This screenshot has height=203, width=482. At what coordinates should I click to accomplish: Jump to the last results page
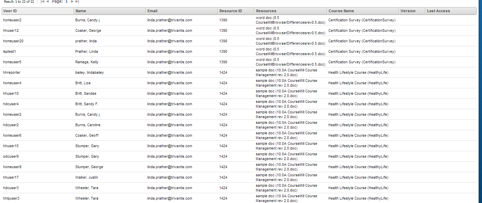77,2
